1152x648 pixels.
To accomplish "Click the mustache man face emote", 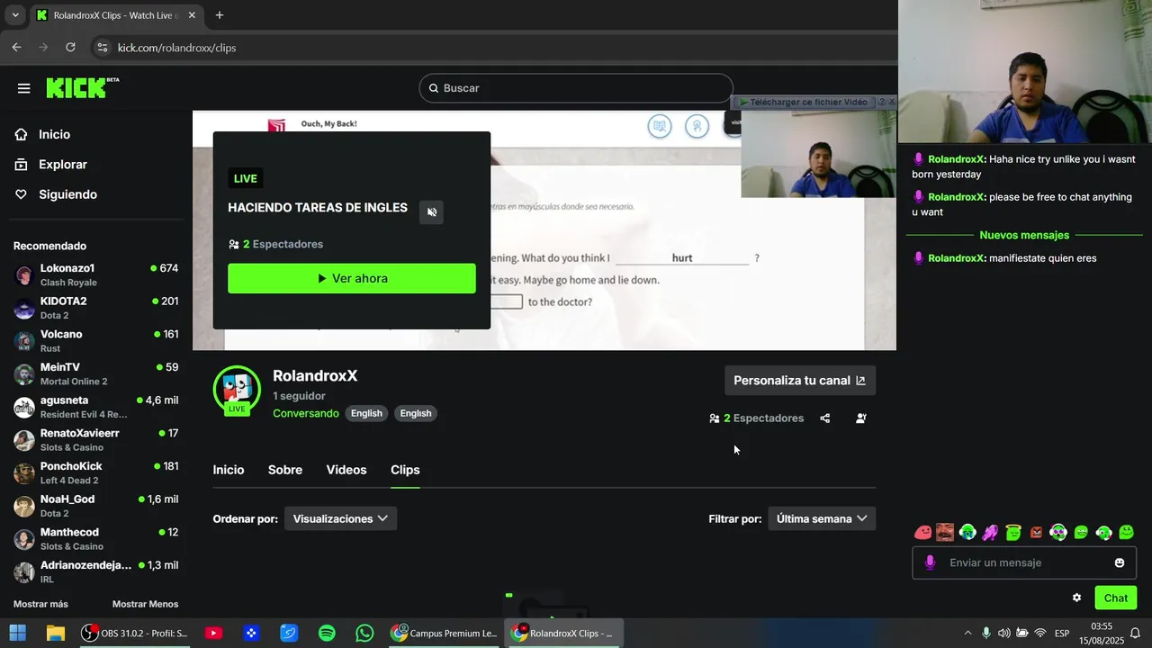I will click(945, 533).
